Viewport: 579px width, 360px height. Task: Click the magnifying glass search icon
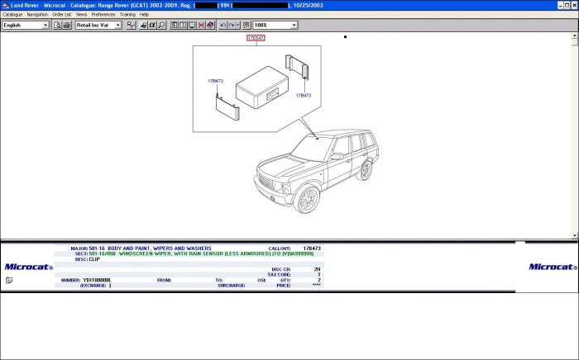tap(161, 25)
